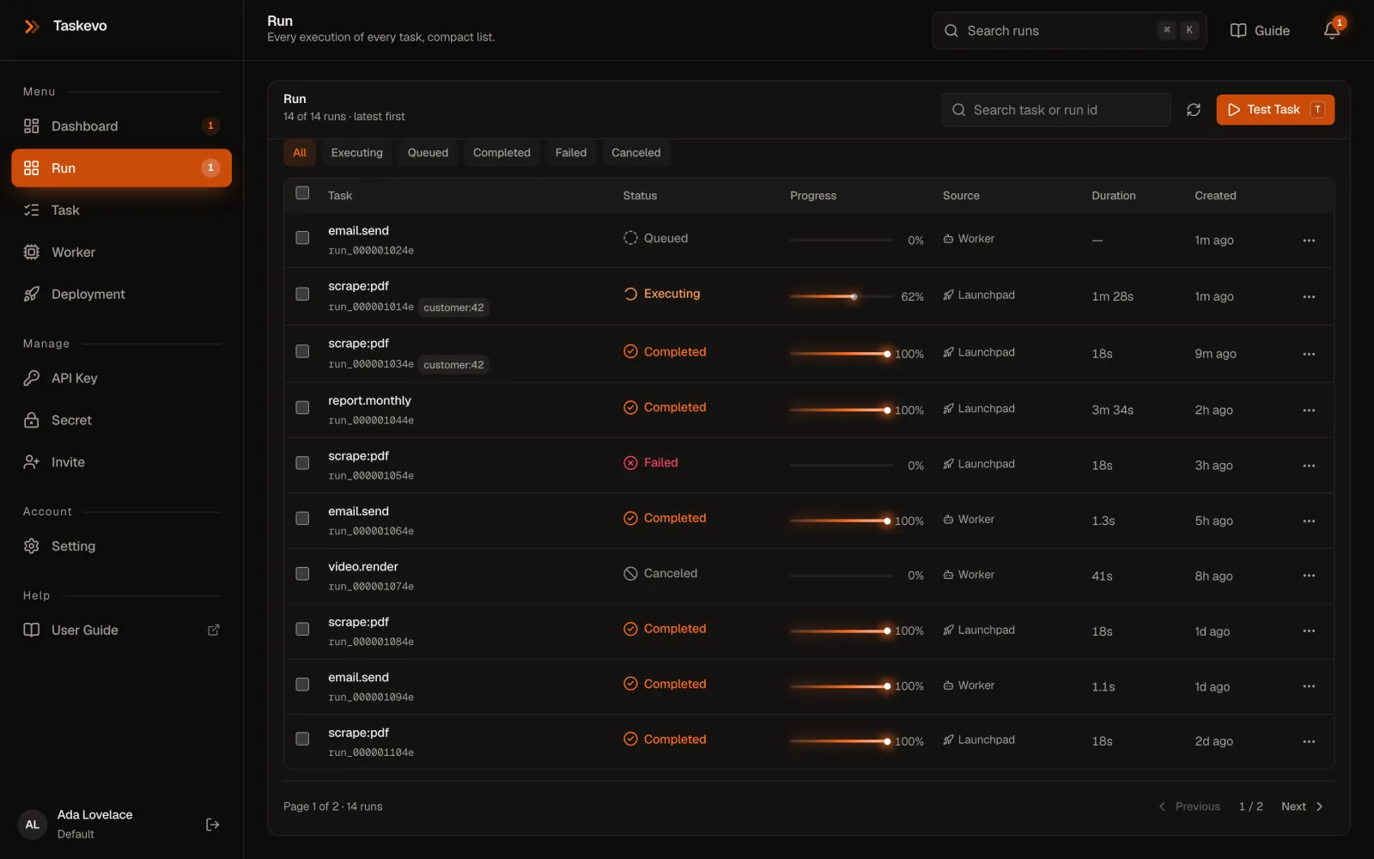This screenshot has width=1374, height=859.
Task: Open Invite page in sidebar
Action: (x=121, y=462)
